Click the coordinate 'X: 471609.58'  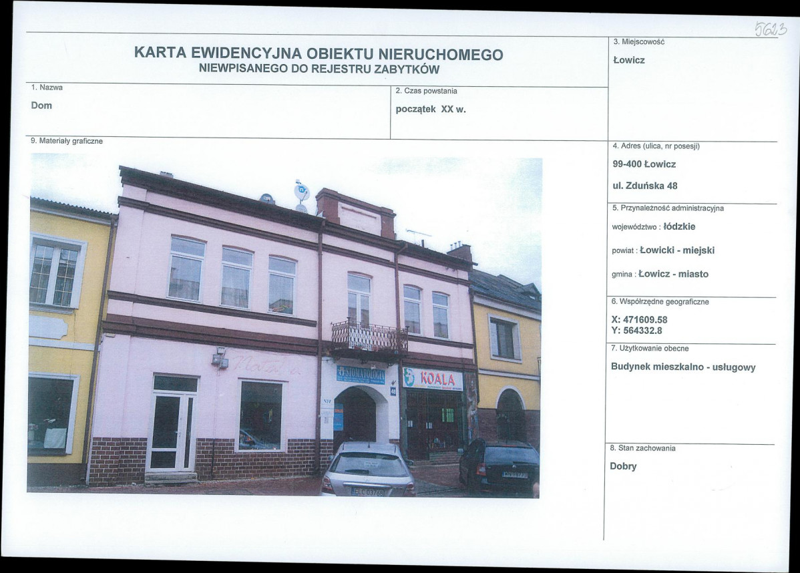639,320
